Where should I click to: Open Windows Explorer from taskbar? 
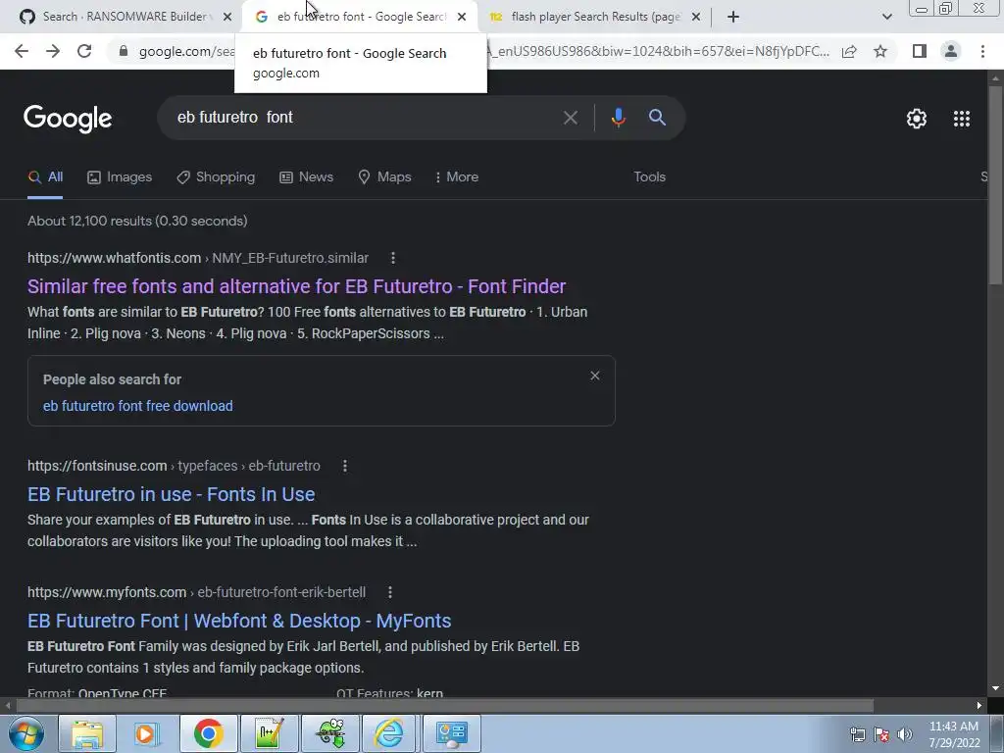coord(87,733)
